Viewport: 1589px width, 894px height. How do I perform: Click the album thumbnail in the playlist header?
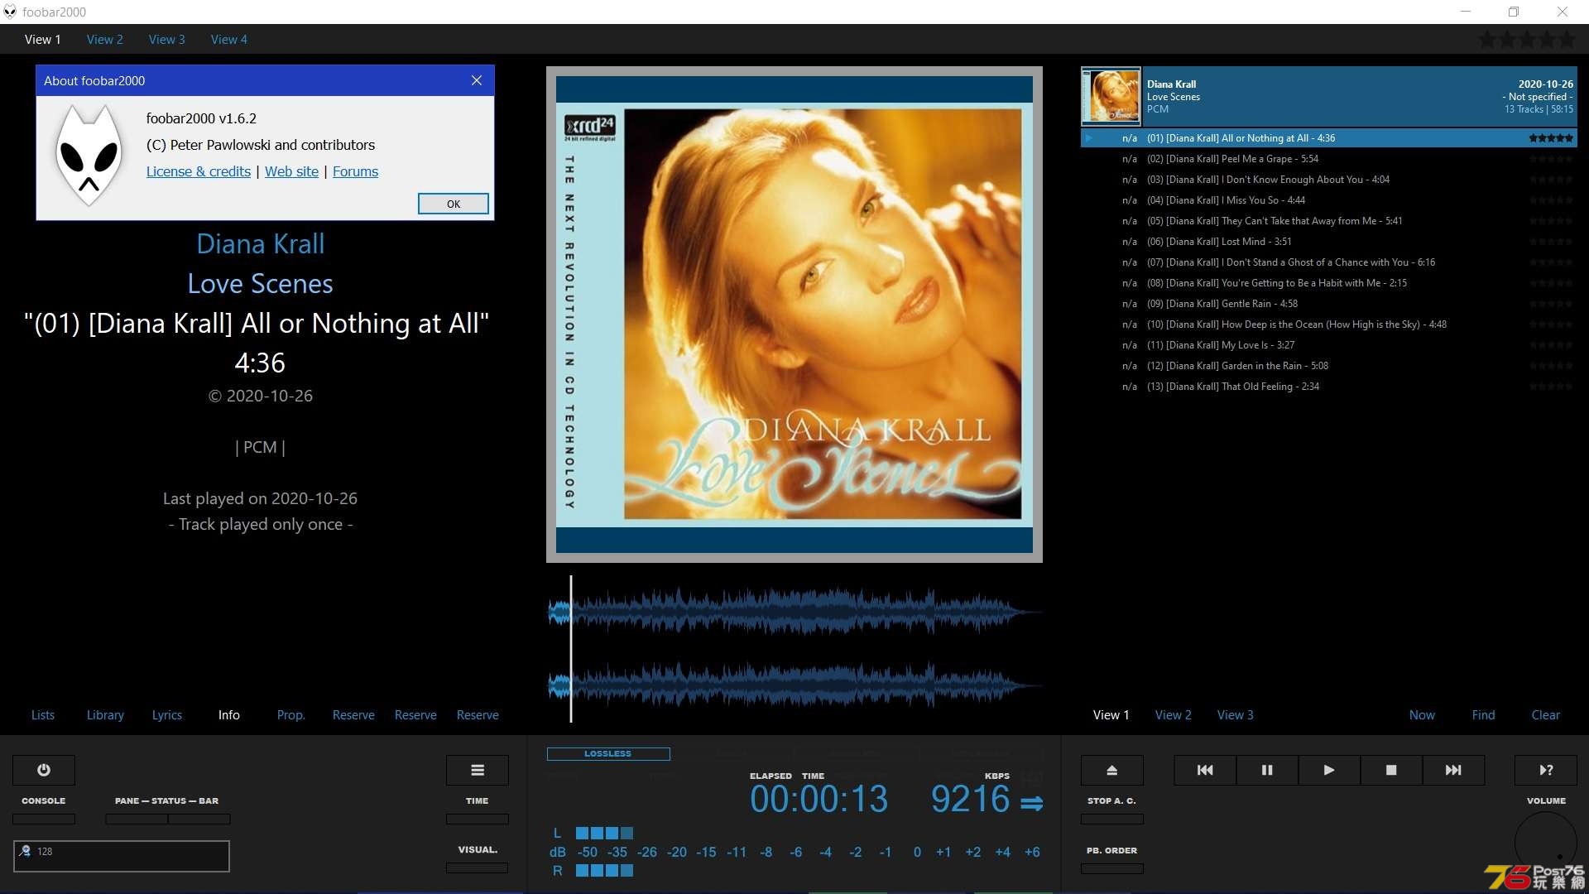1111,96
